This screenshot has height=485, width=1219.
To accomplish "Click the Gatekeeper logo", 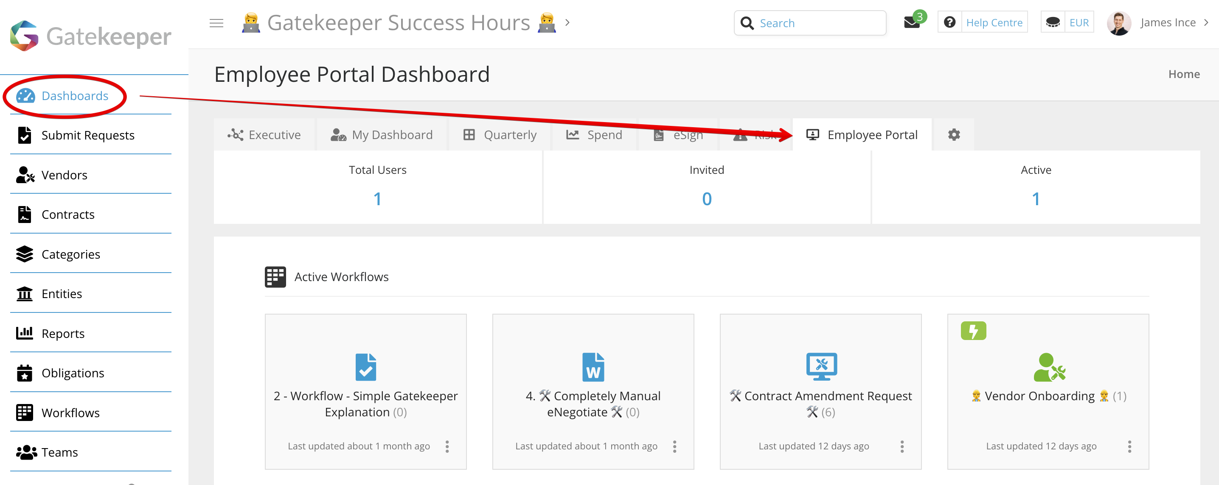I will [x=90, y=36].
